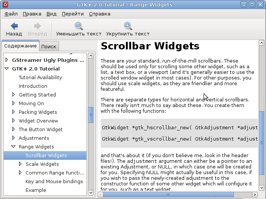Image resolution: width=266 pixels, height=199 pixels.
Task: Click gtk_vscrollbar_new code line
Action: point(180,139)
